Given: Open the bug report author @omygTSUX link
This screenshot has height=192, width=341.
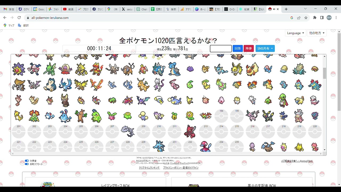Looking at the screenshot, I should (297, 161).
